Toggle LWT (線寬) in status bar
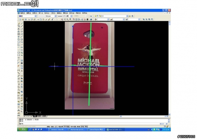Image resolution: width=197 pixels, height=139 pixels. 82,127
